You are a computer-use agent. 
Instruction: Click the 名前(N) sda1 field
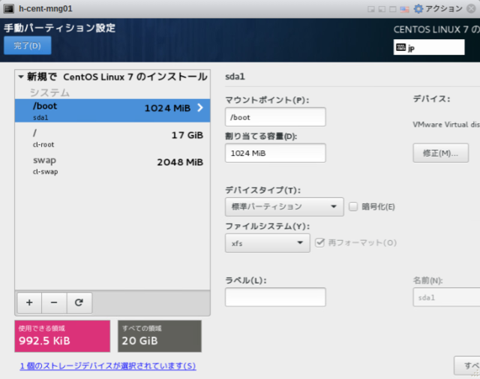click(x=446, y=297)
